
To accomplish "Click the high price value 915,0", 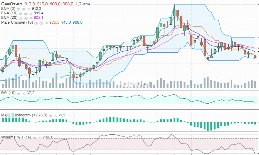I will click(x=42, y=4).
